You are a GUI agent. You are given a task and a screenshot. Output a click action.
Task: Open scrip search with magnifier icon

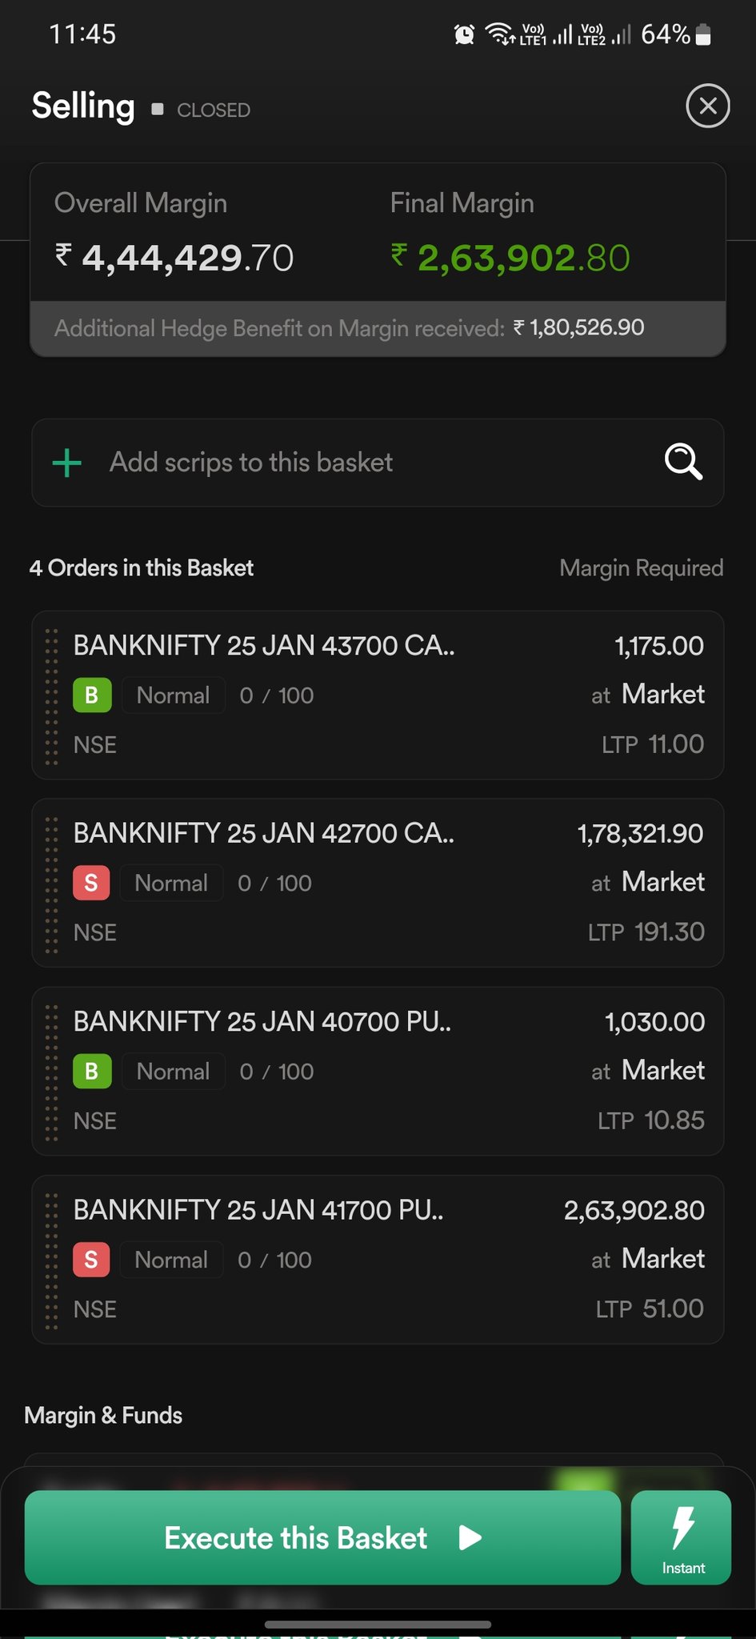[684, 462]
